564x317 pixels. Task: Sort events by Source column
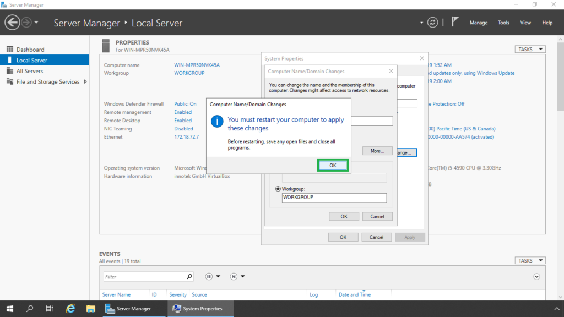pos(199,295)
